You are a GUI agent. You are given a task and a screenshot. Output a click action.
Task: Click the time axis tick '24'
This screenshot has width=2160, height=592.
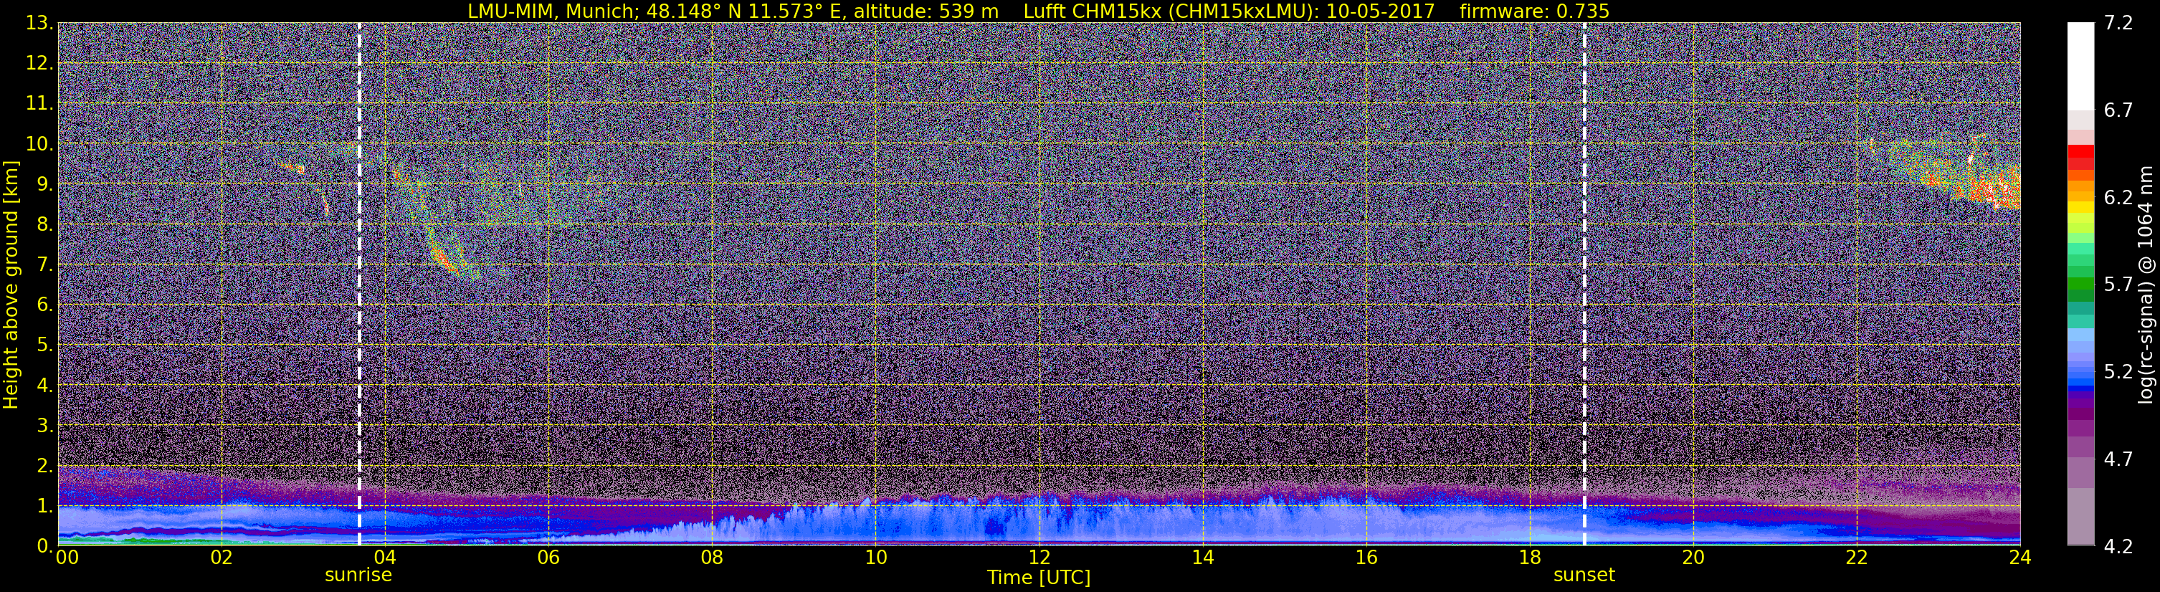click(x=2020, y=558)
